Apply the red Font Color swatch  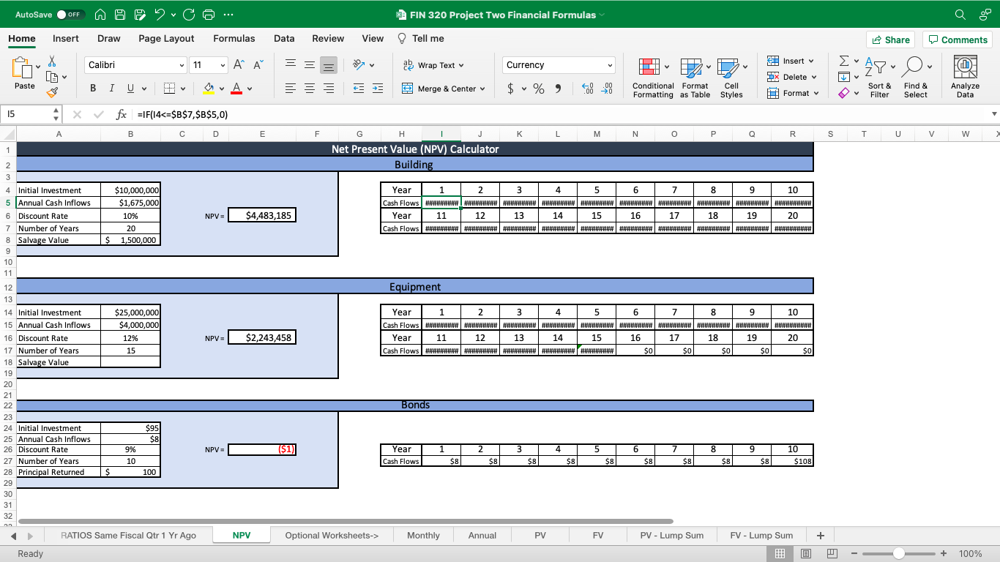click(236, 89)
